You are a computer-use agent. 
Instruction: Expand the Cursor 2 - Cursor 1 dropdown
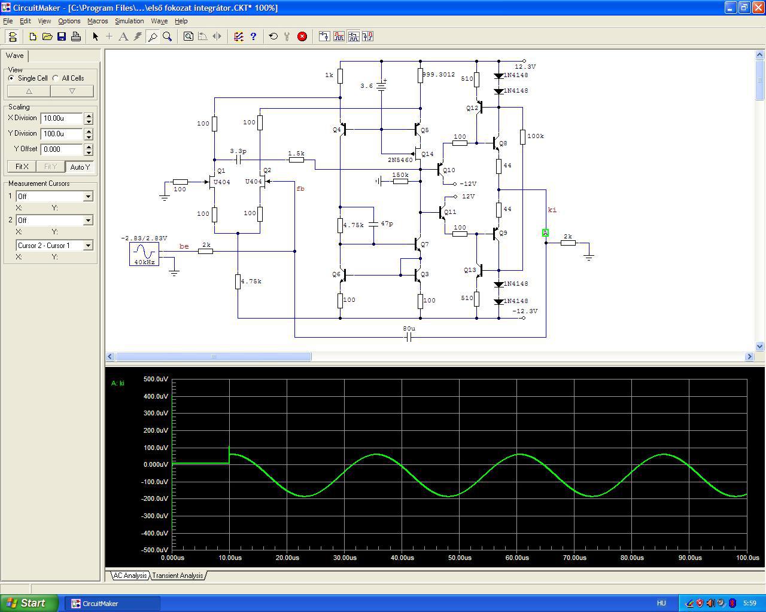click(88, 246)
